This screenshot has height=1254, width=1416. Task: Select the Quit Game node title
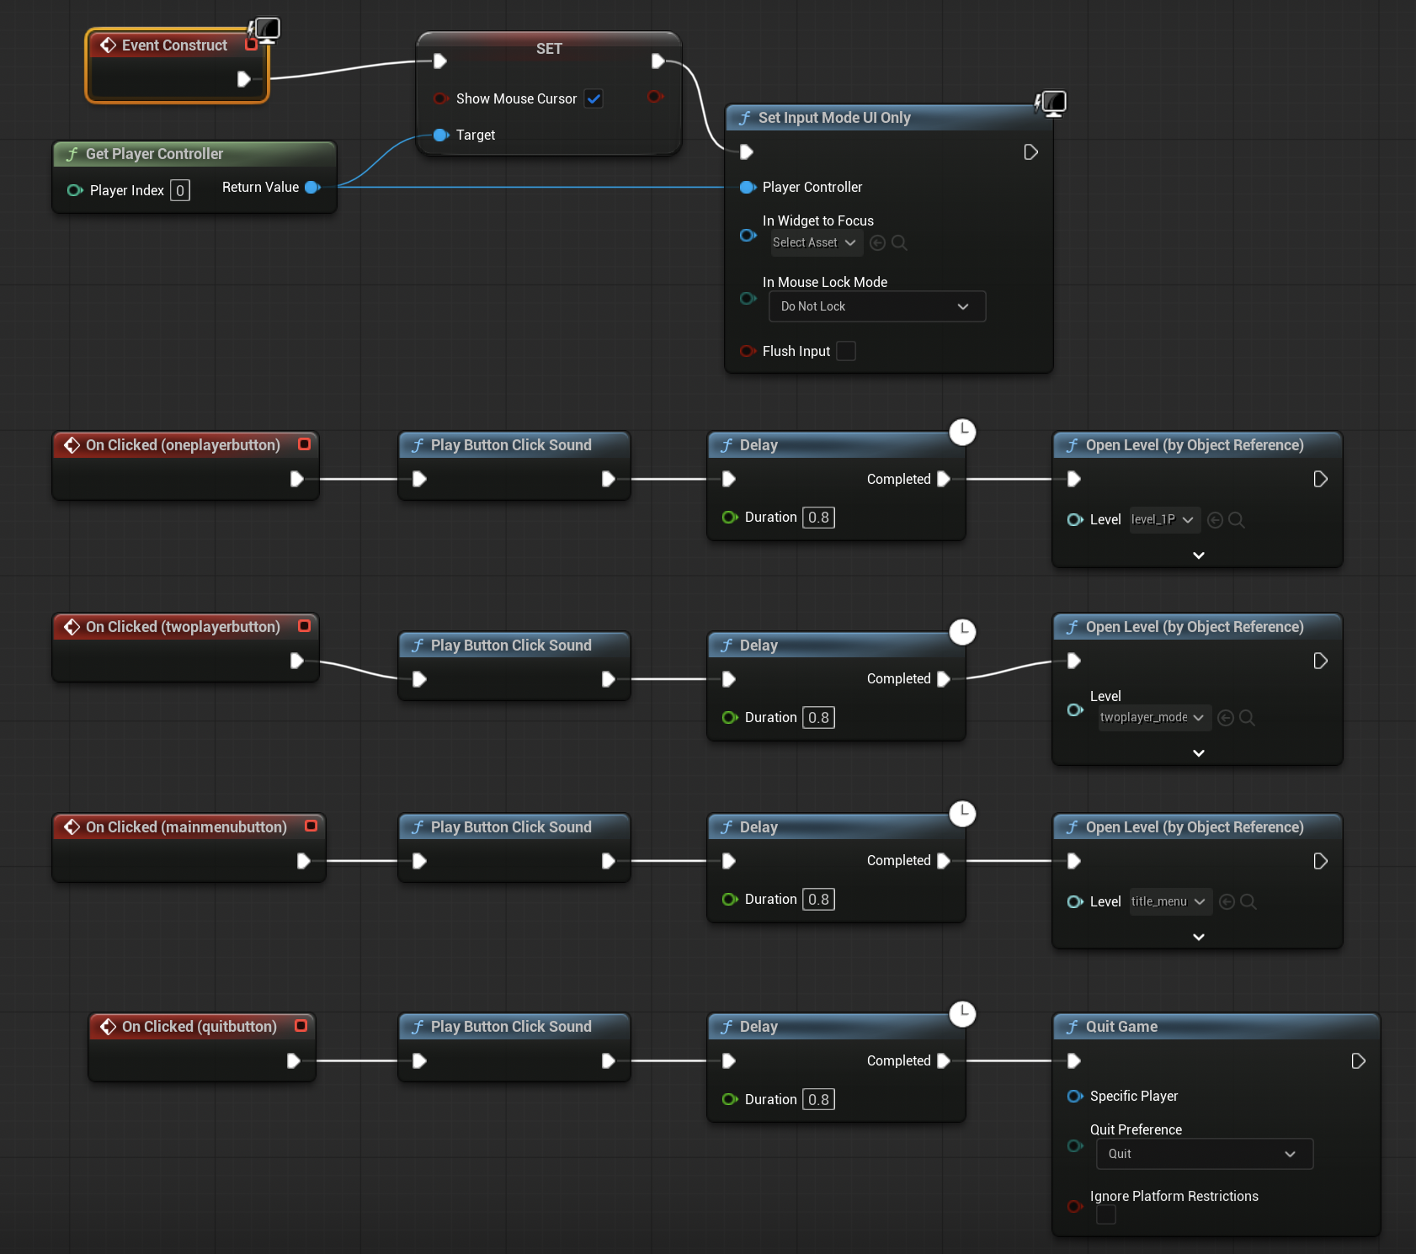tap(1121, 1027)
